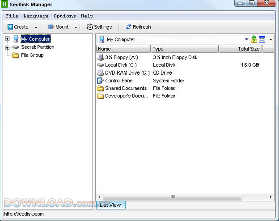The image size is (279, 221).
Task: Click the view mode icon
Action: click(x=262, y=40)
